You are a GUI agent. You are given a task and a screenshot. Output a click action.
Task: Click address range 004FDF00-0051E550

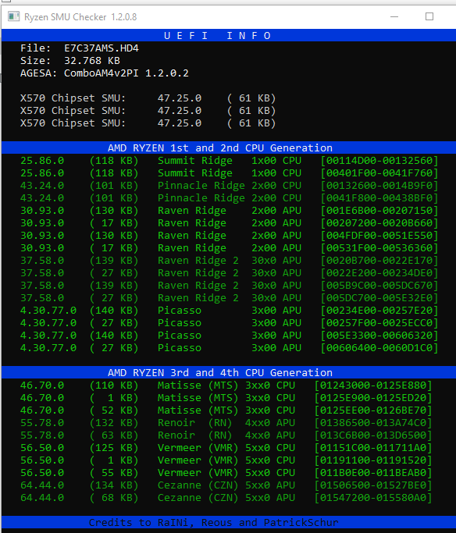[x=379, y=236]
